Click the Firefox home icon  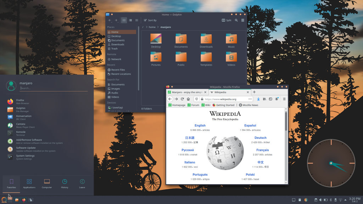188,99
